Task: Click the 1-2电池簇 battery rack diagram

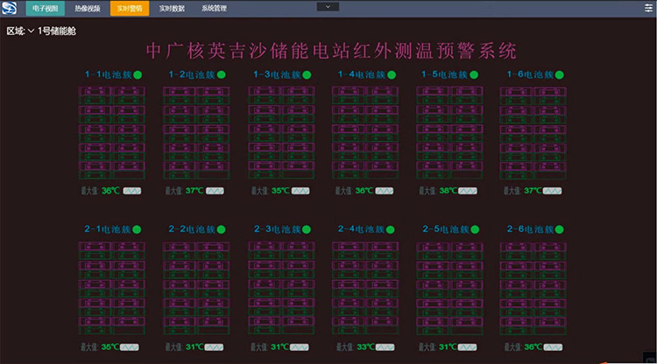Action: 196,133
